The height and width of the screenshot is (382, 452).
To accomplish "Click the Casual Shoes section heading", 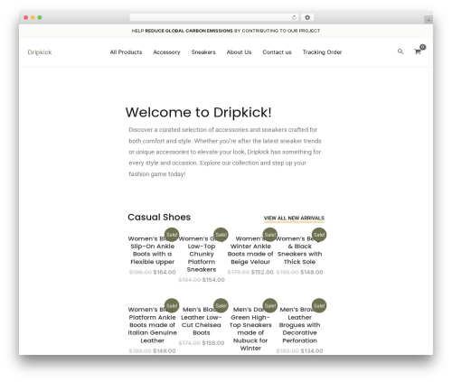I will (159, 217).
